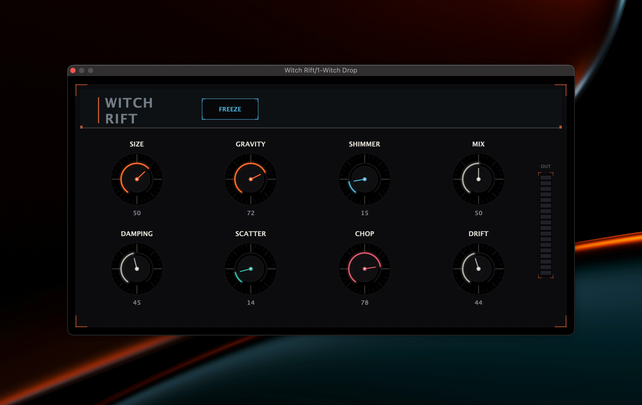
Task: Enable the FREEZE mode
Action: coord(230,109)
